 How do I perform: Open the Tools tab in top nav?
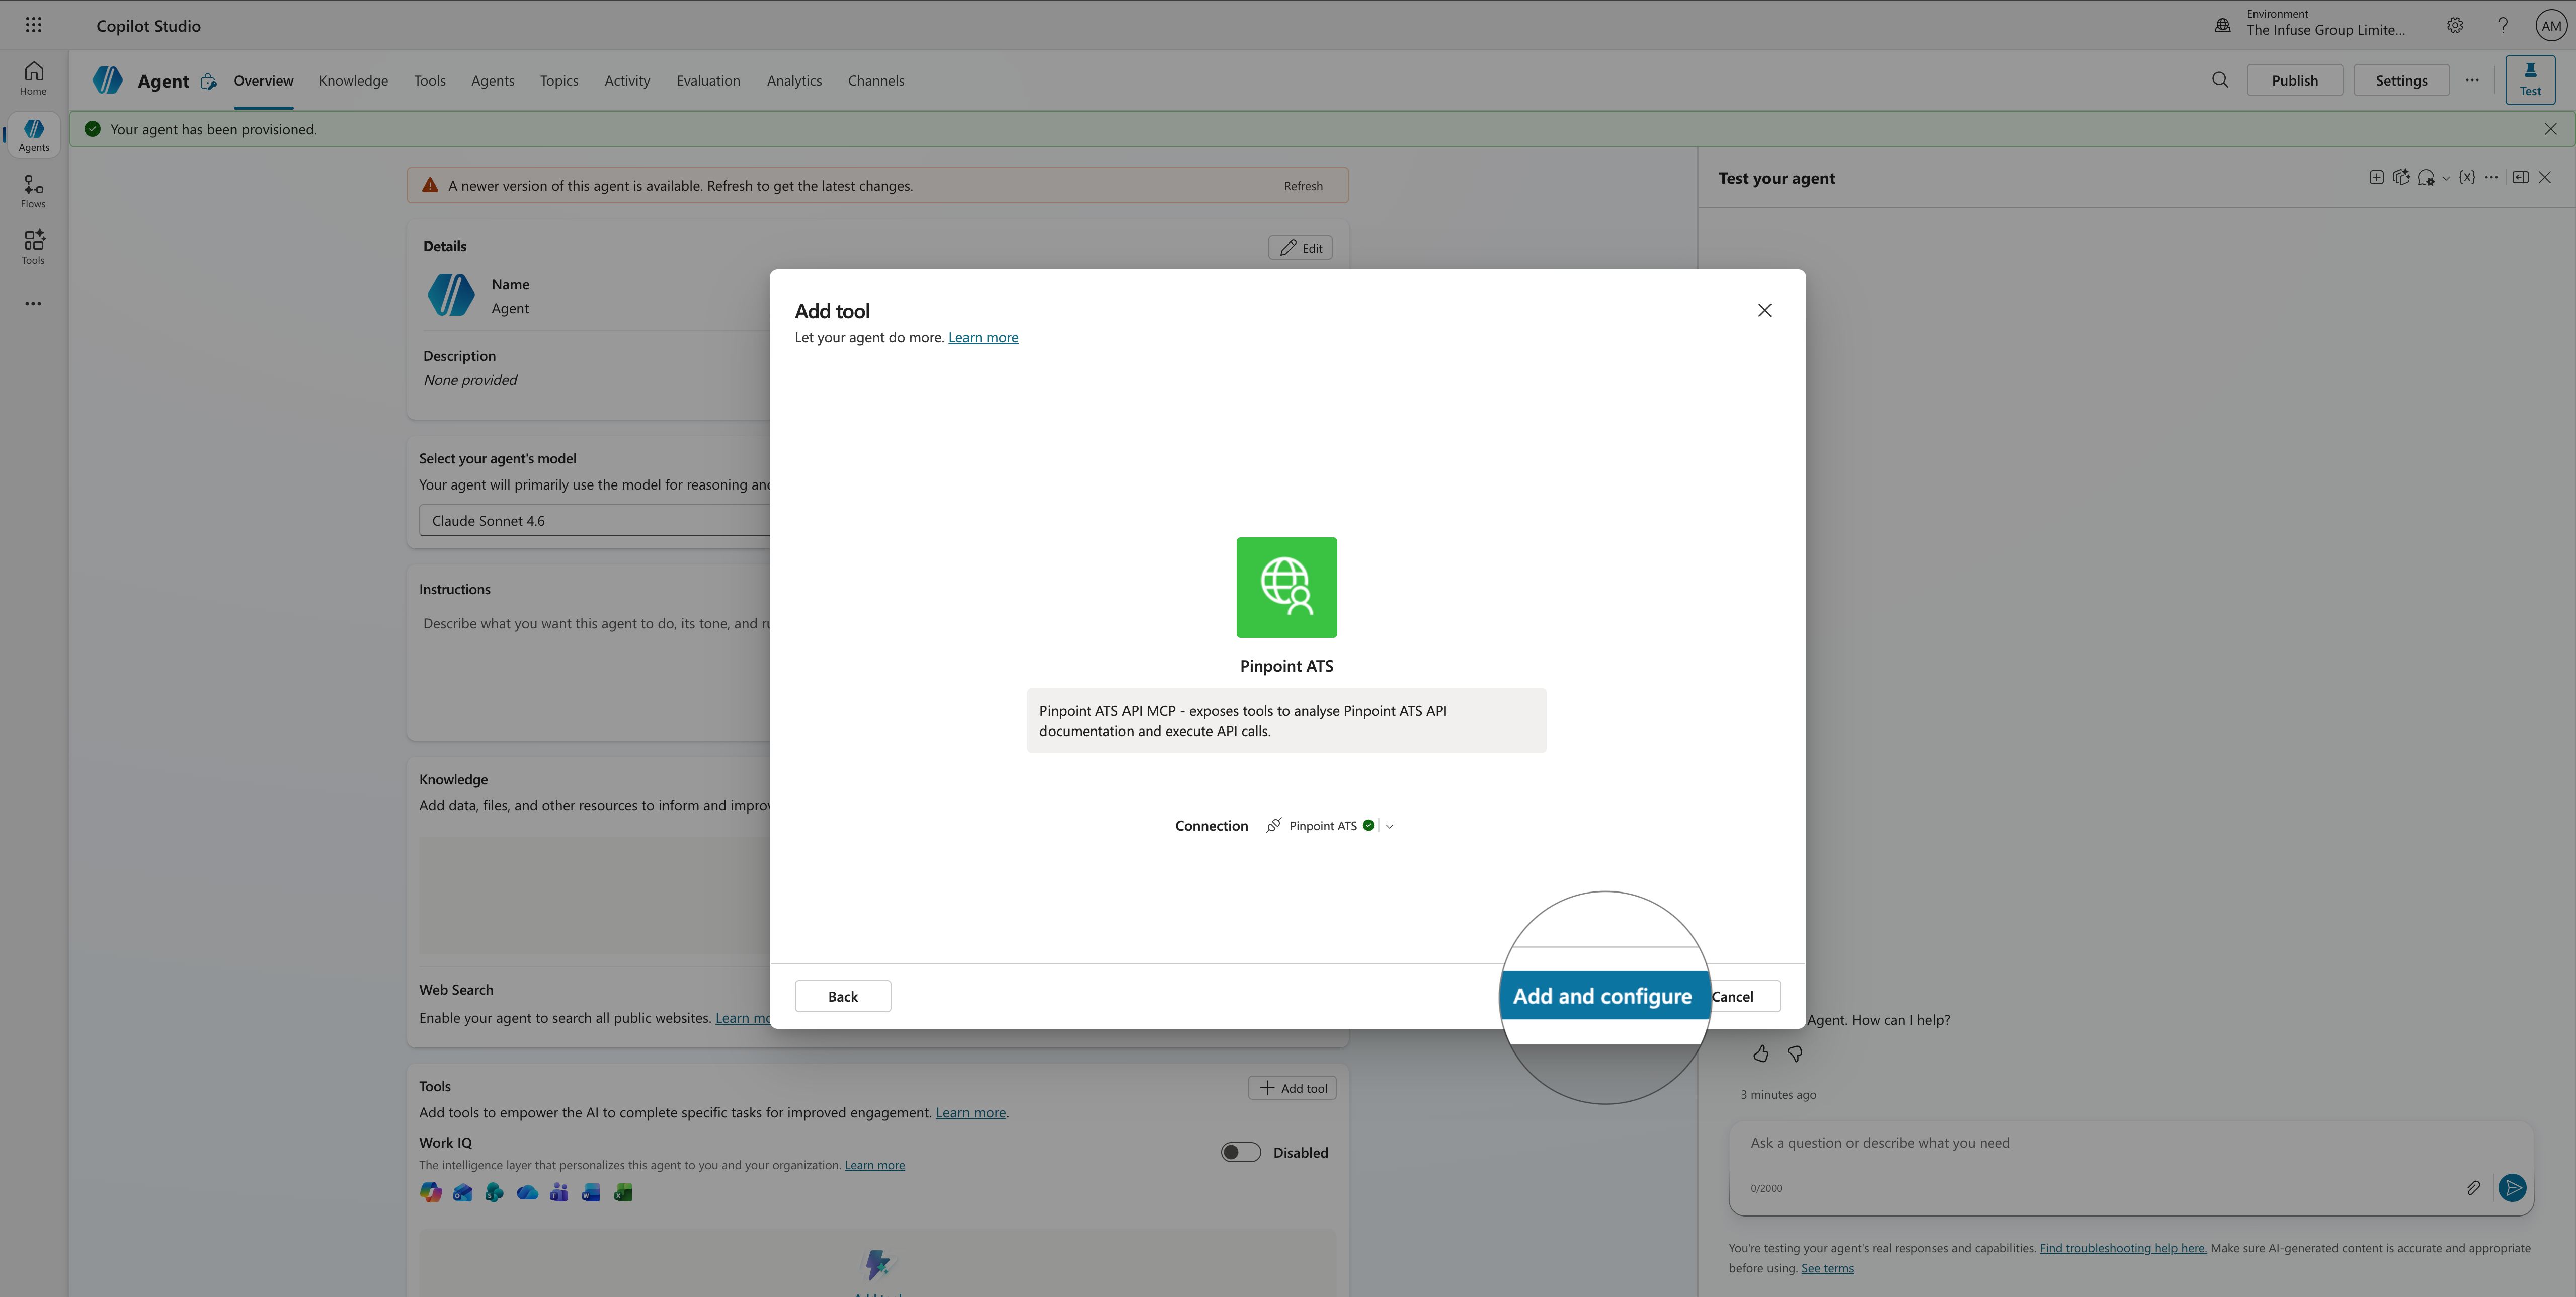430,81
